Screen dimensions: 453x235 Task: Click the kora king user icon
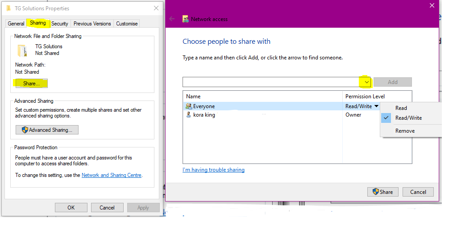pyautogui.click(x=188, y=115)
